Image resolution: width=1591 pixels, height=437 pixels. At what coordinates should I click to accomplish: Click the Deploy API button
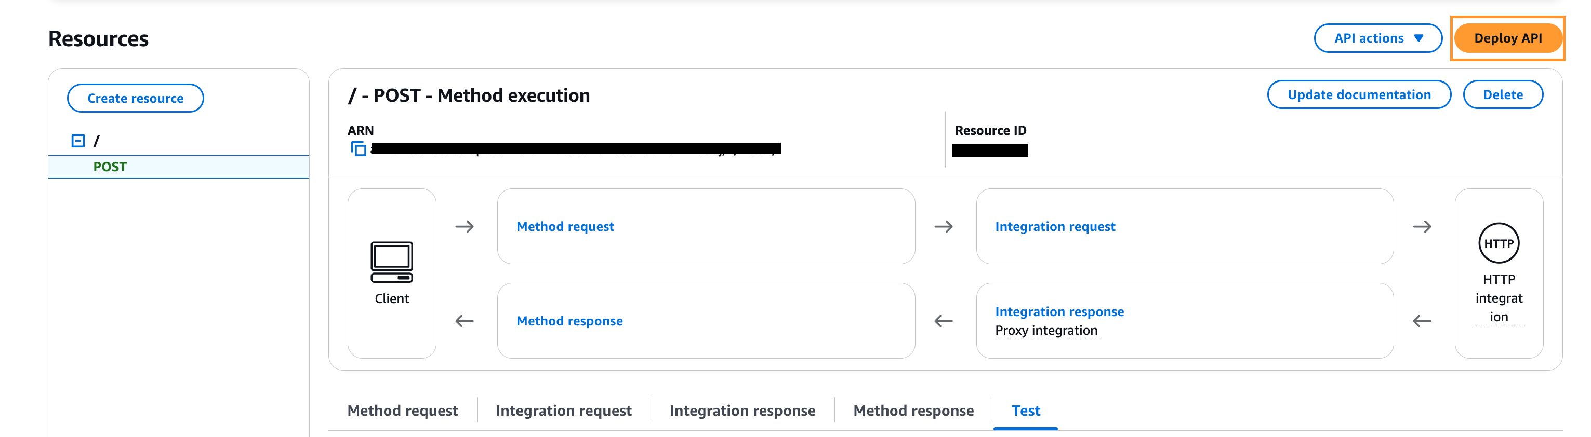1507,38
